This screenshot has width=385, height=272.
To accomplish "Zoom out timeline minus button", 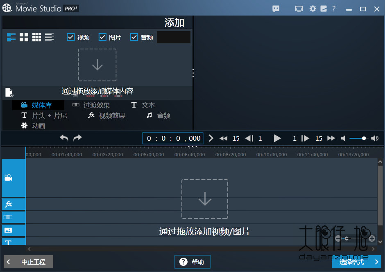I will coord(338,238).
